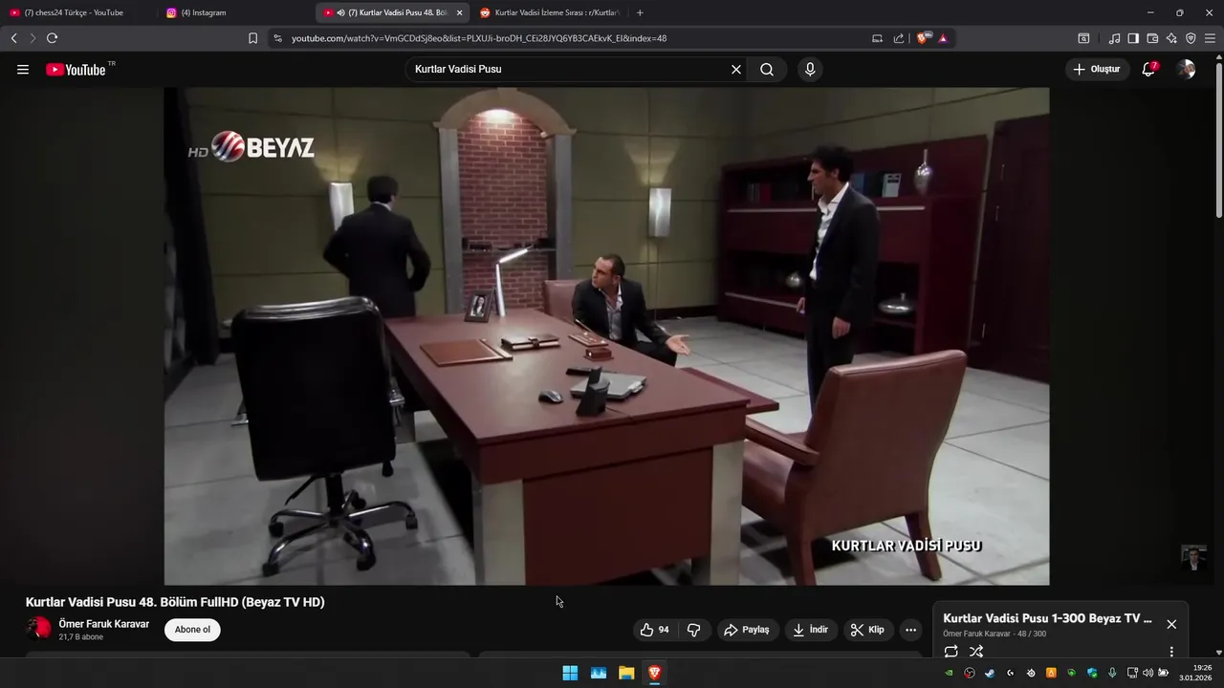This screenshot has height=688, width=1224.
Task: Open Ömer Faruk Karavar channel link
Action: coord(104,624)
